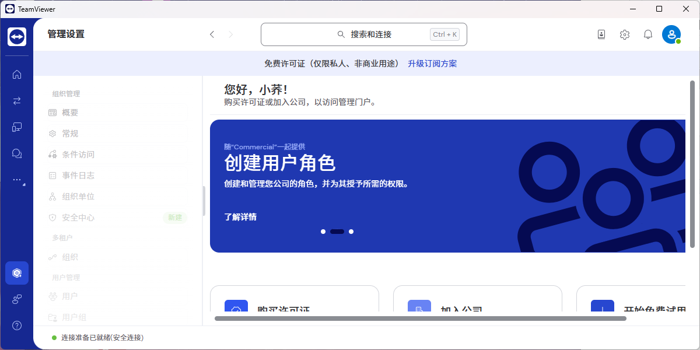The height and width of the screenshot is (350, 700).
Task: Open 用户组 in the admin menu
Action: click(x=117, y=317)
